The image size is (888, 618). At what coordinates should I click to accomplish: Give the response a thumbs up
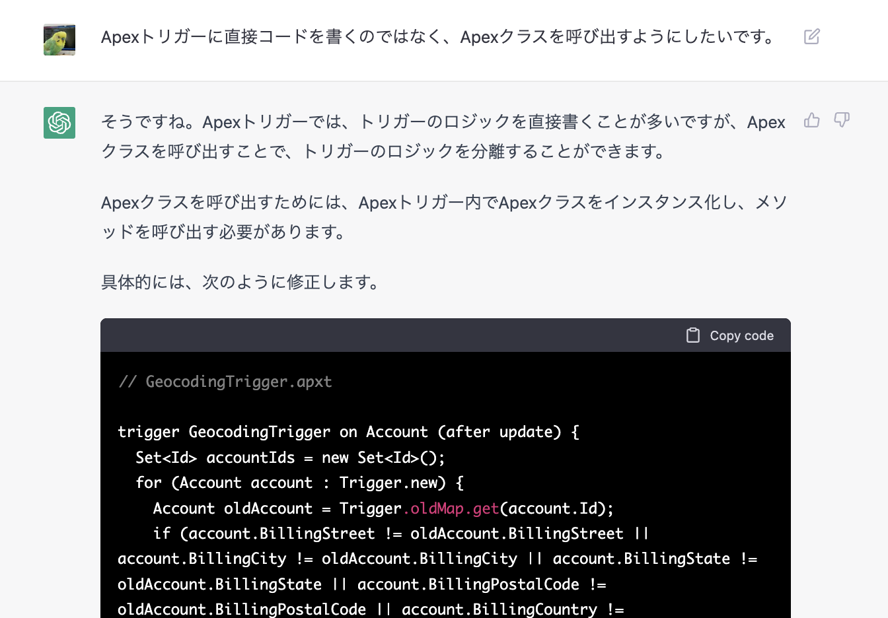[x=812, y=120]
